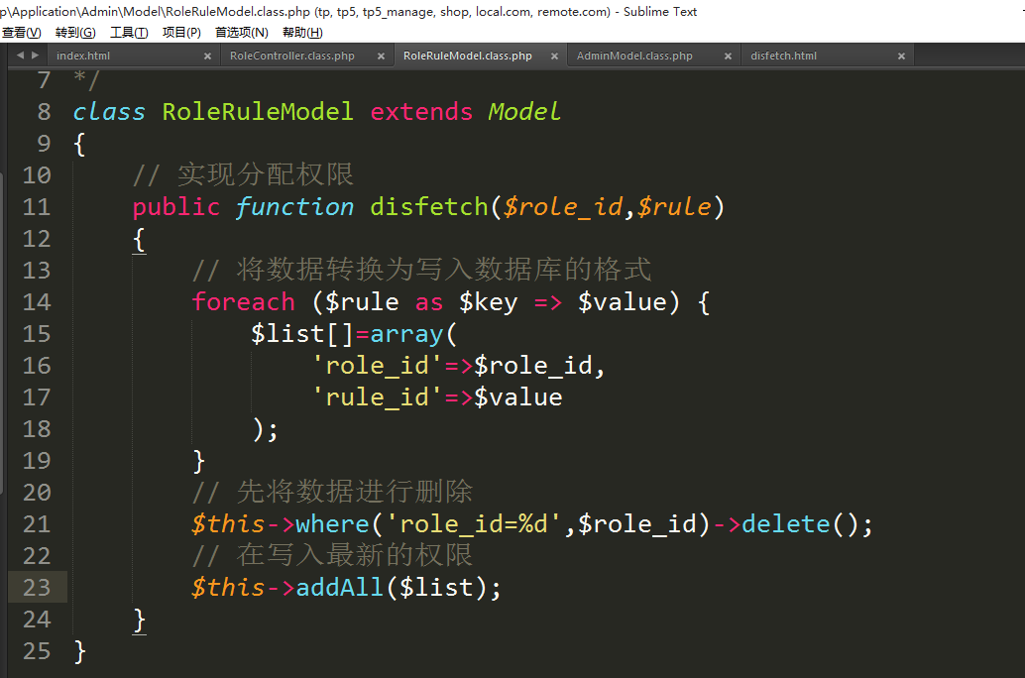Close the AdminModel.class.php tab

728,56
